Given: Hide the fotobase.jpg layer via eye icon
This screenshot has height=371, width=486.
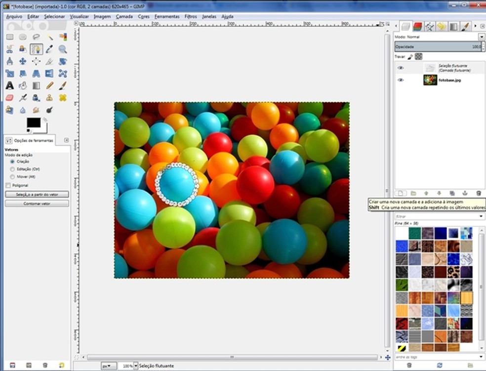Looking at the screenshot, I should pos(401,80).
